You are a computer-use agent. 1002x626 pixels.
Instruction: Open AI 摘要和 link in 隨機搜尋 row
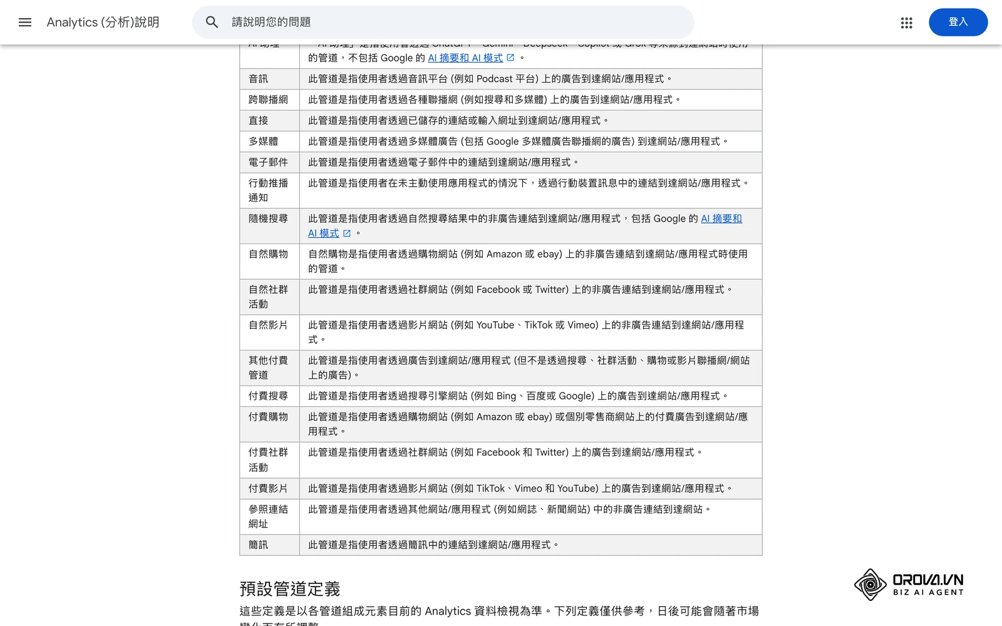click(721, 218)
